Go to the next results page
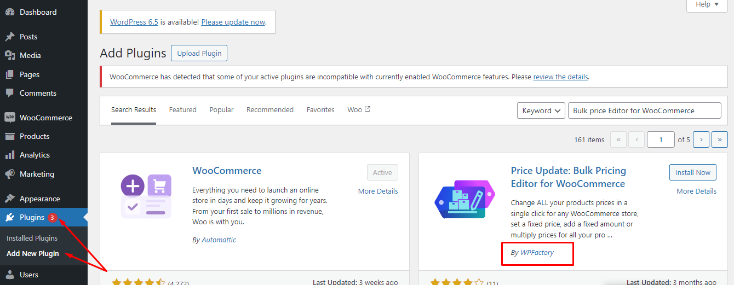The height and width of the screenshot is (285, 734). pos(701,139)
